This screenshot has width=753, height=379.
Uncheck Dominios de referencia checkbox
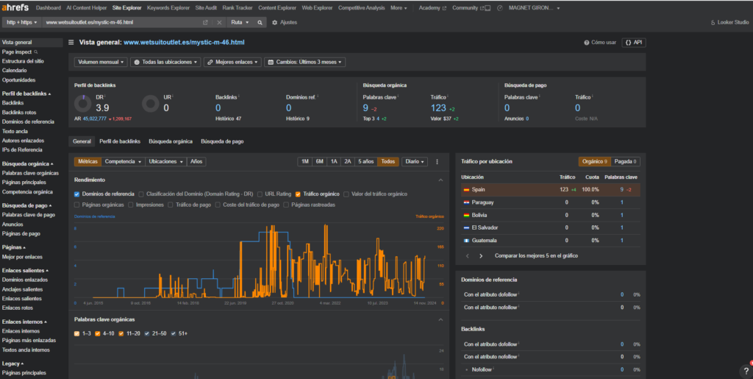click(x=77, y=194)
